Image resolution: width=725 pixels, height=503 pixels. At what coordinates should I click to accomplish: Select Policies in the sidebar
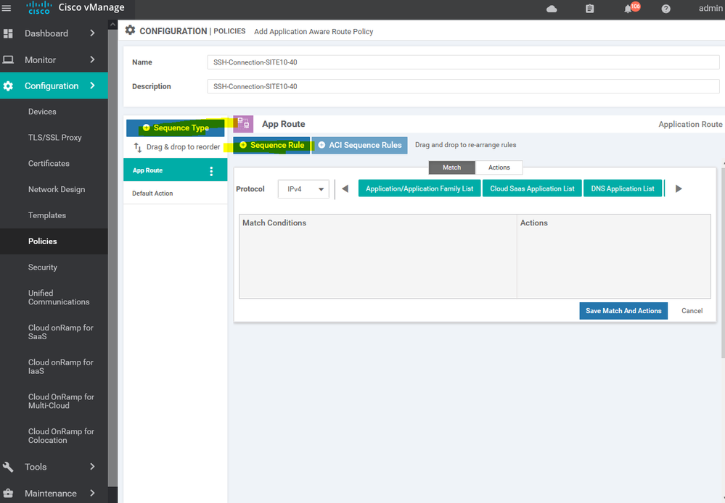pyautogui.click(x=43, y=241)
